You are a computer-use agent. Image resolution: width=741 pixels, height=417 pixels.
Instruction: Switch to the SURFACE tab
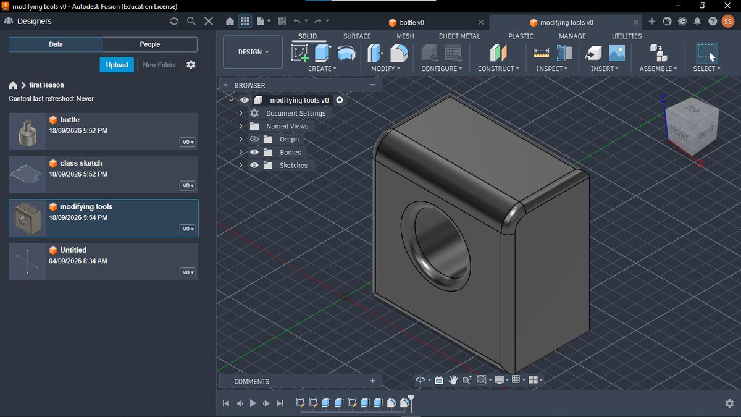tap(357, 36)
